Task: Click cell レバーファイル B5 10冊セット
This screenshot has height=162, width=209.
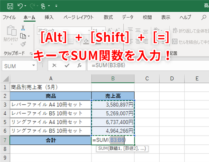Action: (x=51, y=113)
